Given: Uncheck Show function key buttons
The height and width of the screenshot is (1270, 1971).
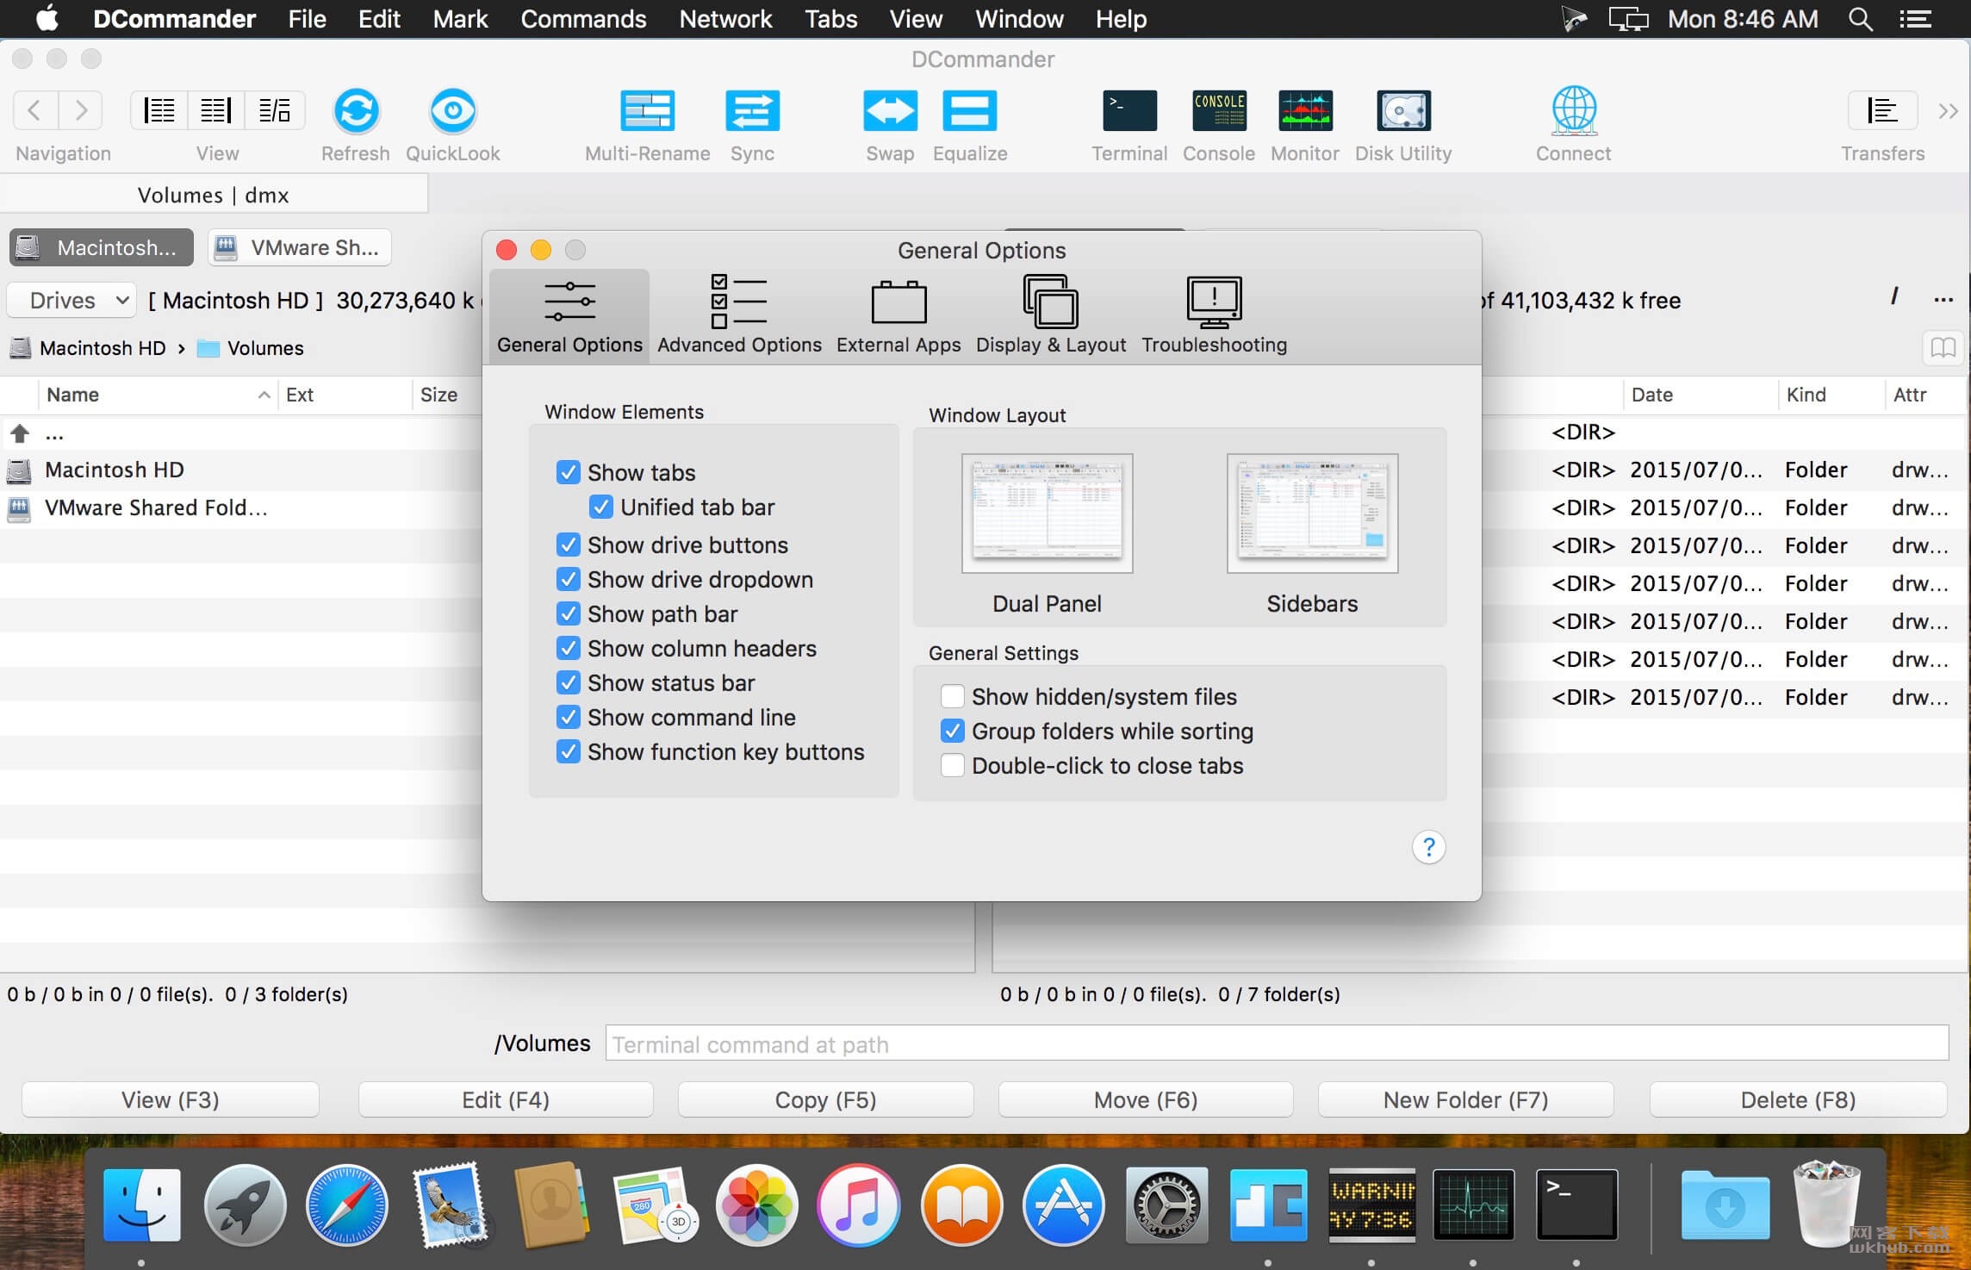Looking at the screenshot, I should point(568,751).
